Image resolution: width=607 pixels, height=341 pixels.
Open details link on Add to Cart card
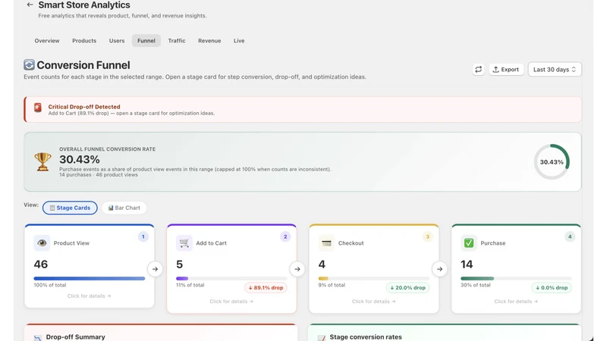(231, 301)
